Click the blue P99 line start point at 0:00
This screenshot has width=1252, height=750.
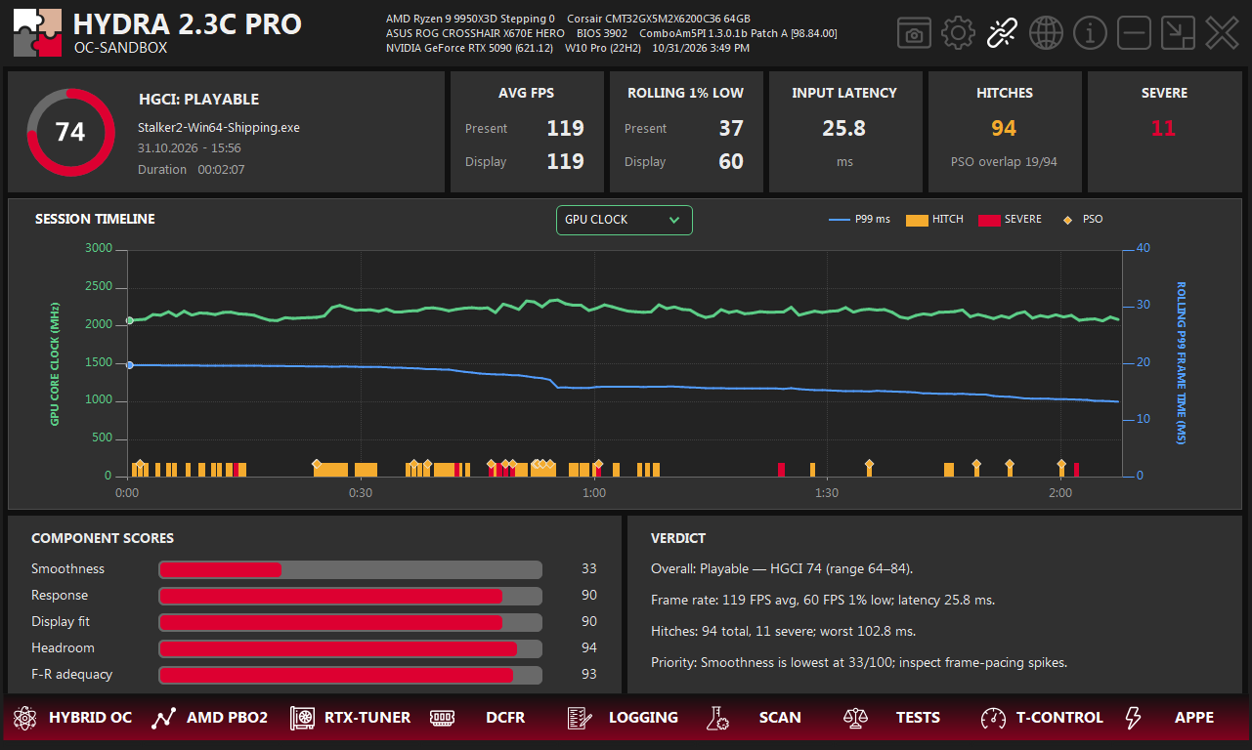(129, 364)
